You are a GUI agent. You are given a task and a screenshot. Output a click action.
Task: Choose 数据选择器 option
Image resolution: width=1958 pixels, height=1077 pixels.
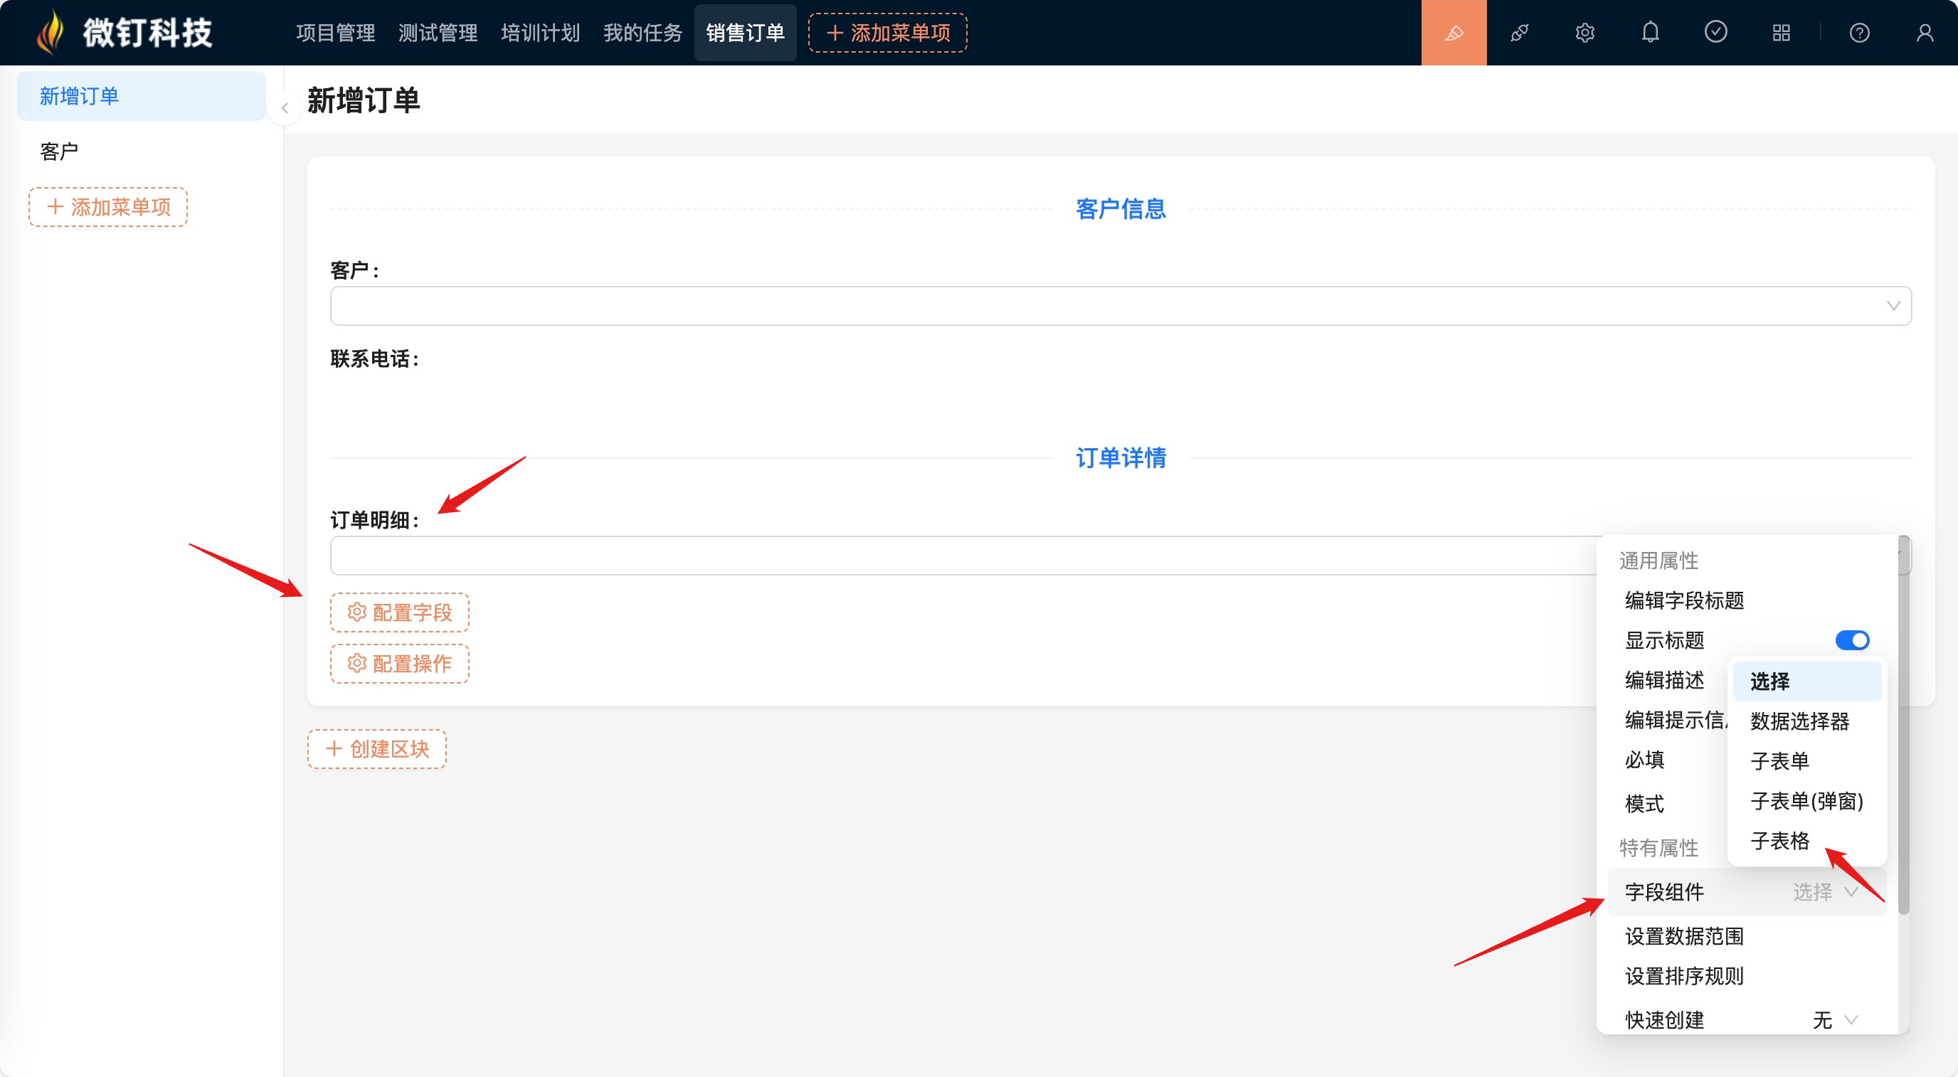point(1806,721)
